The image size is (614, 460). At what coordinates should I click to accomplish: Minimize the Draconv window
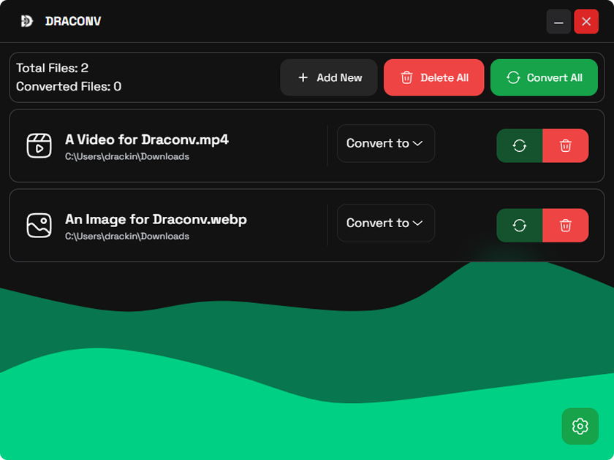(x=558, y=21)
